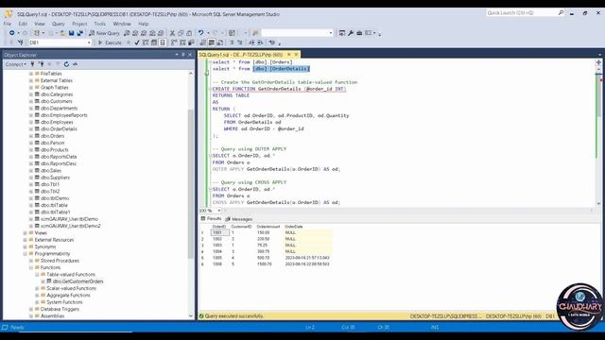Image resolution: width=605 pixels, height=340 pixels.
Task: Toggle Include Actual Execution Plan
Action: pyautogui.click(x=174, y=42)
